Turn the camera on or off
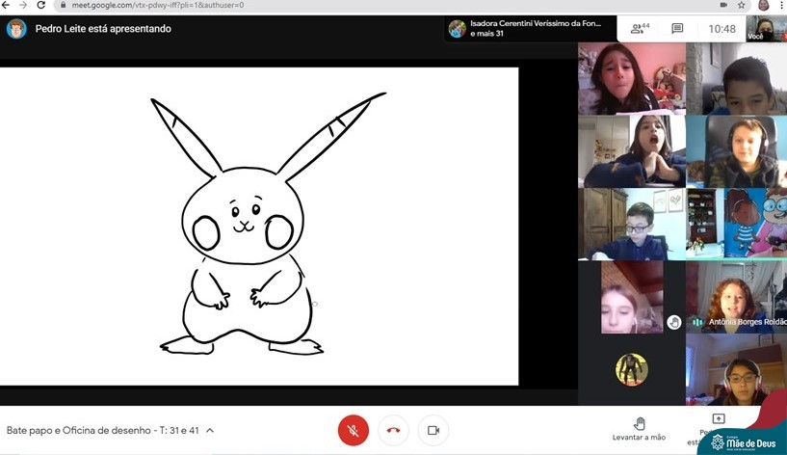 point(433,430)
